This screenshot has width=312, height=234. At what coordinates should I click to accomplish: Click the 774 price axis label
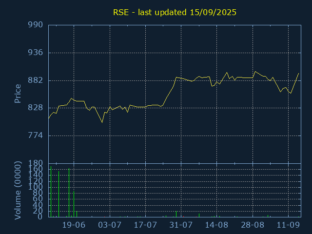pyautogui.click(x=36, y=136)
